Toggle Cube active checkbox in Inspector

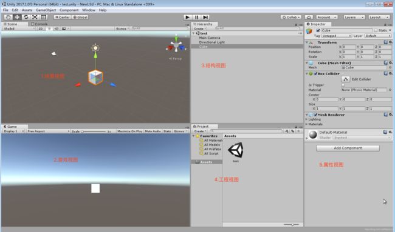318,30
